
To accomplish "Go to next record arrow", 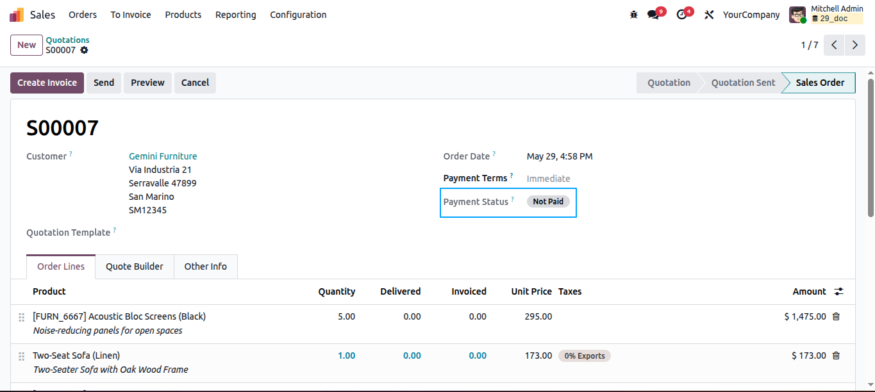I will pyautogui.click(x=855, y=45).
